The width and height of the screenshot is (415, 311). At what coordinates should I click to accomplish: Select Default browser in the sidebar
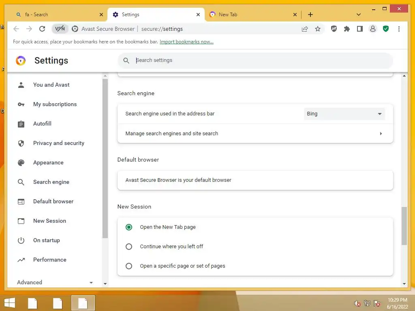click(53, 202)
